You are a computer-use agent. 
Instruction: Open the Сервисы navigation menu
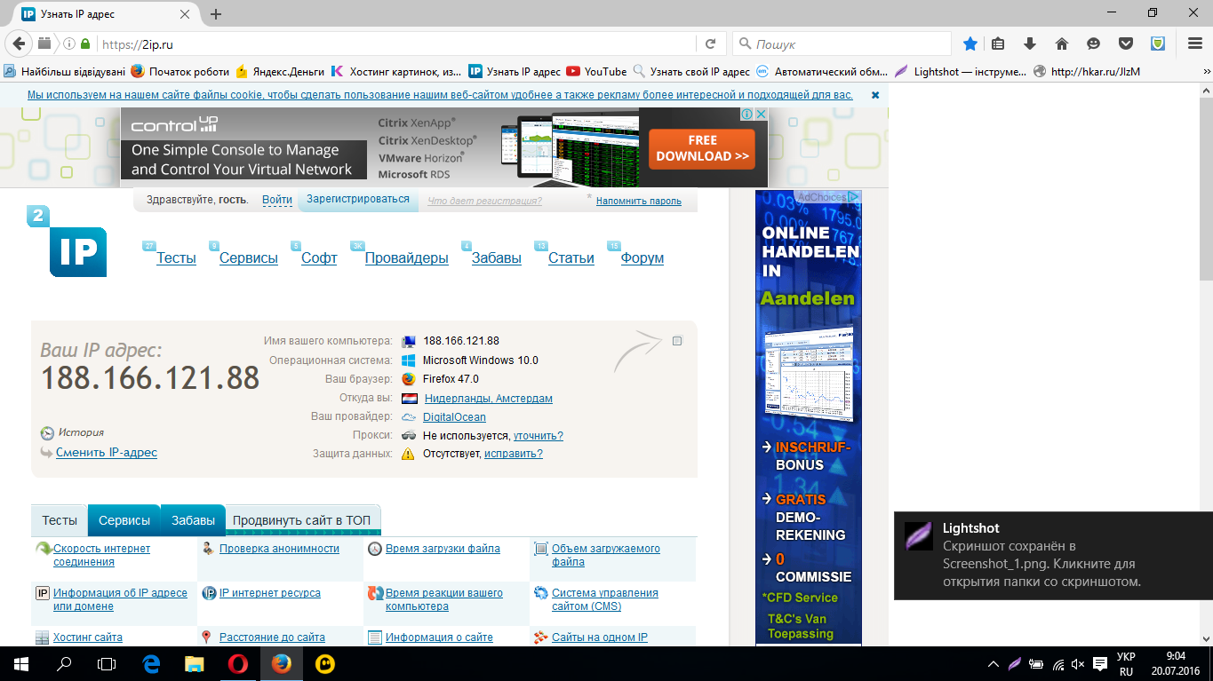249,258
